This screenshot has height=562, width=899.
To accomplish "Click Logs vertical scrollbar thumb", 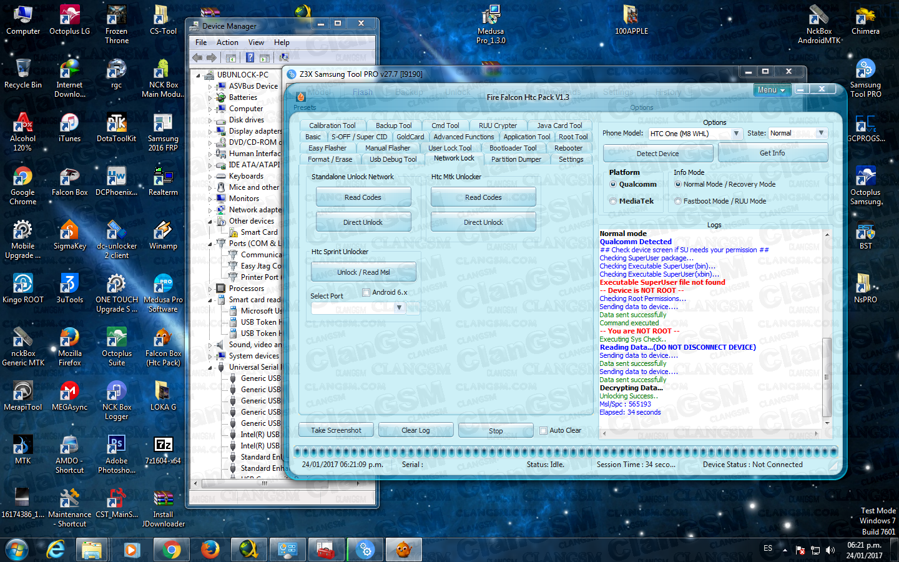I will [827, 377].
